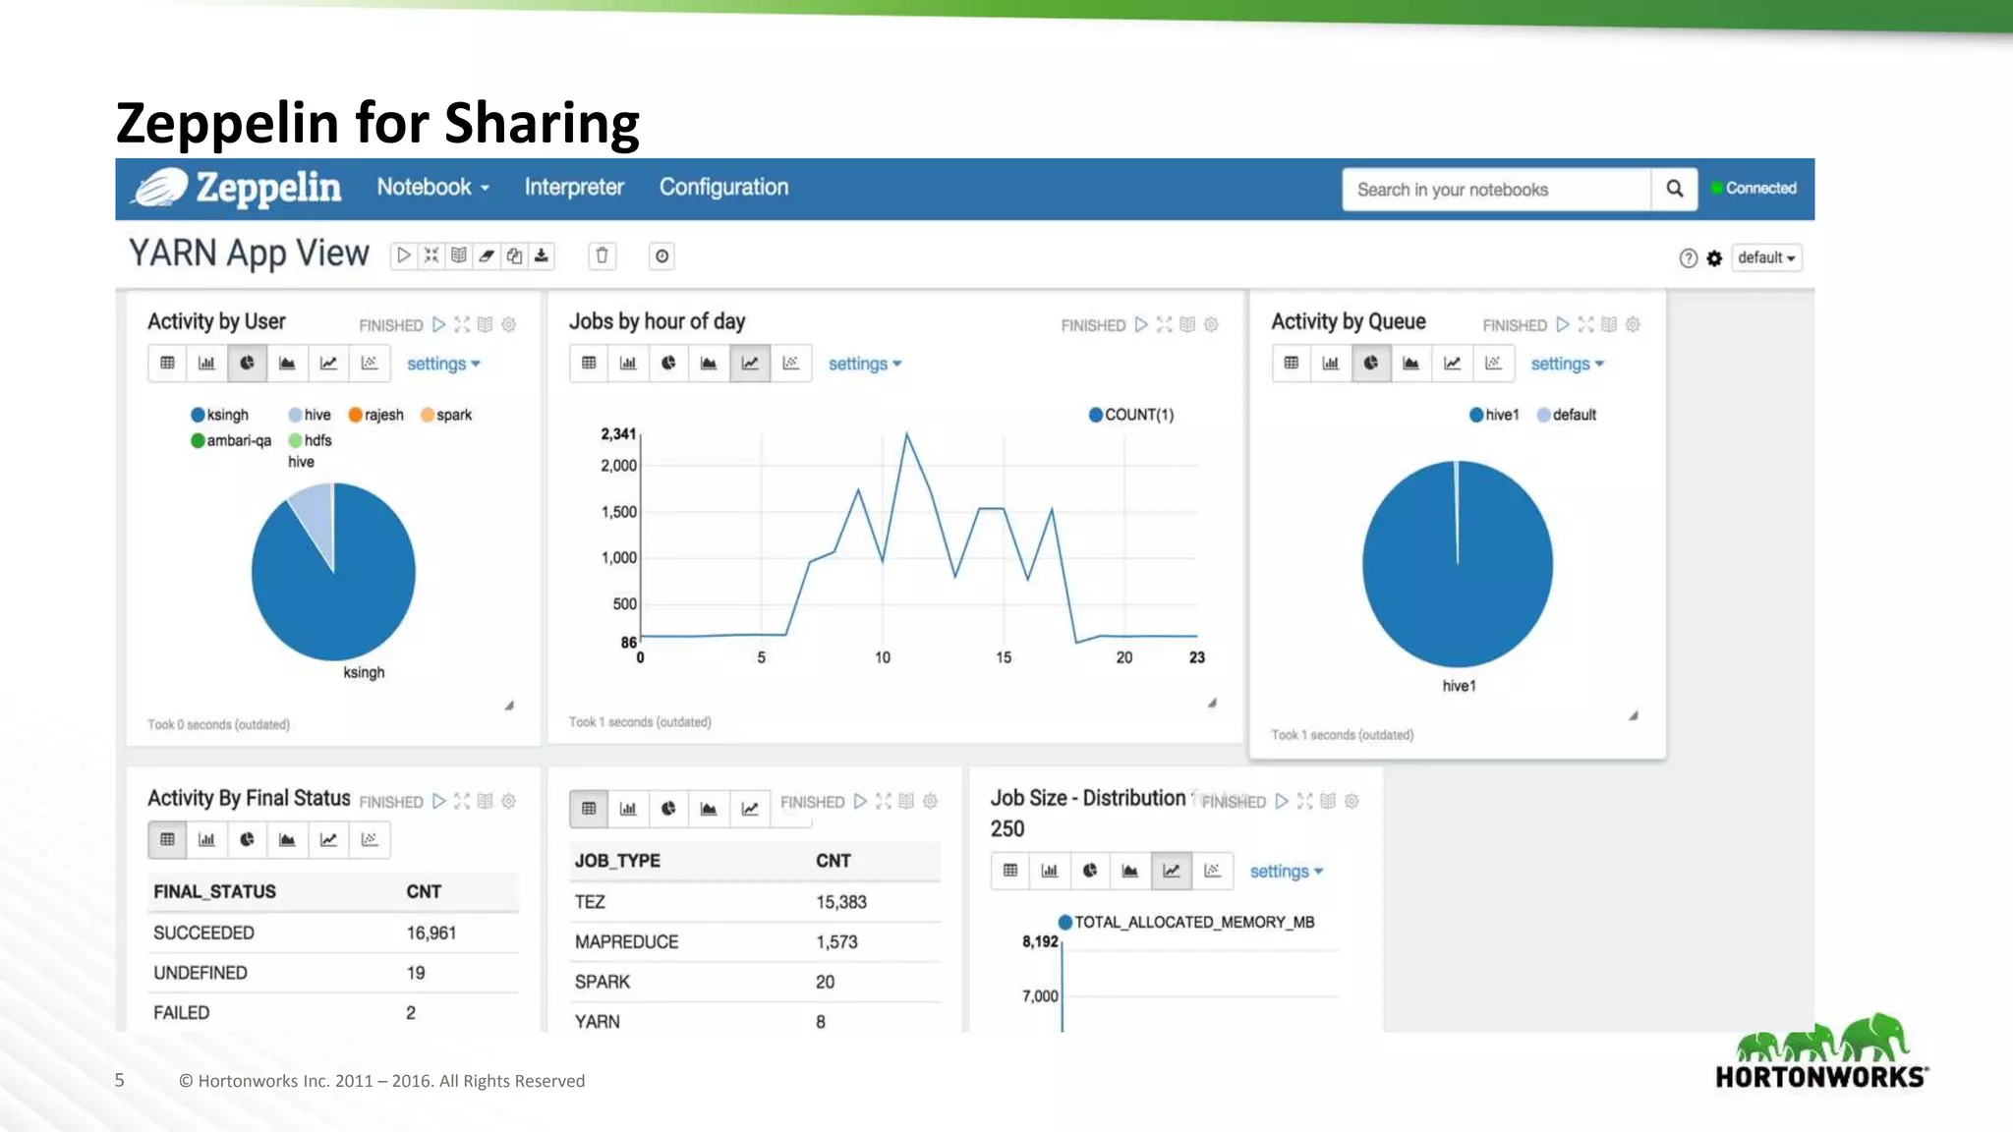Open the default view mode dropdown
The height and width of the screenshot is (1132, 2013).
click(1765, 257)
